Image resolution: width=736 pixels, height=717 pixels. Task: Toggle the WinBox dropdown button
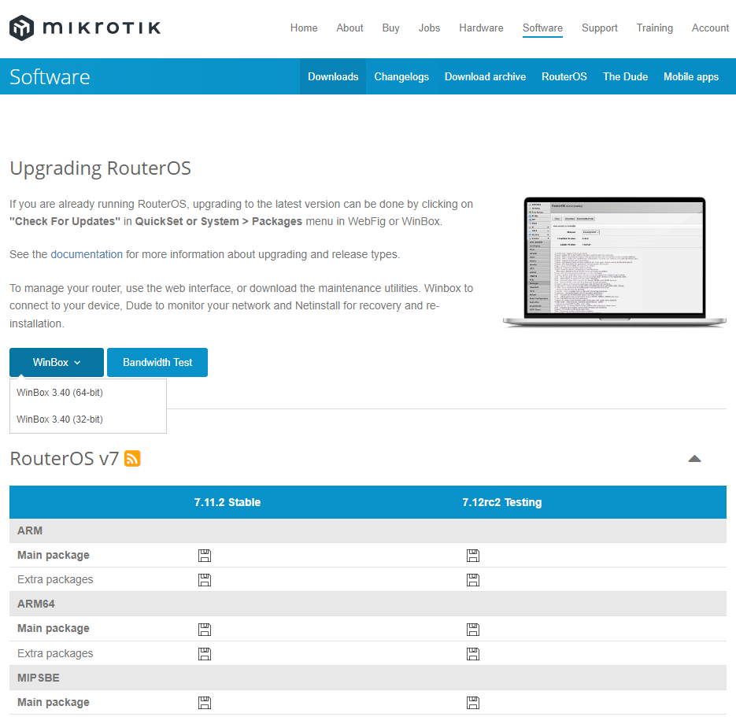click(x=57, y=362)
